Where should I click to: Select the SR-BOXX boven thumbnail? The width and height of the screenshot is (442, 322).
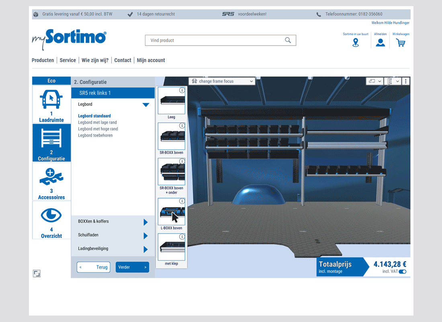(x=172, y=136)
